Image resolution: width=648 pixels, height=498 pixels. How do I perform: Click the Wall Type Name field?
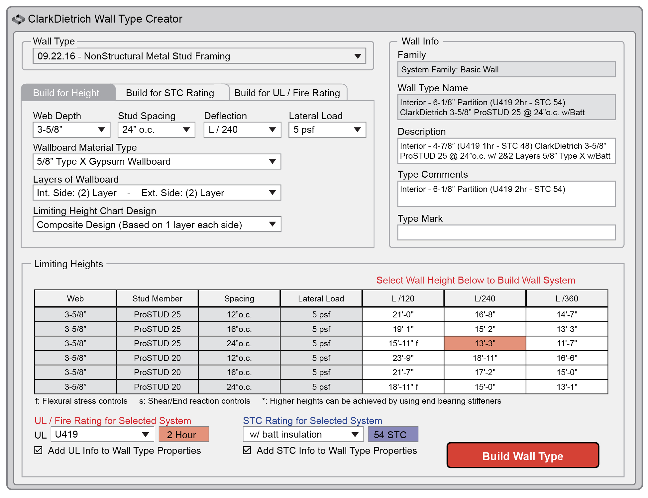(506, 107)
